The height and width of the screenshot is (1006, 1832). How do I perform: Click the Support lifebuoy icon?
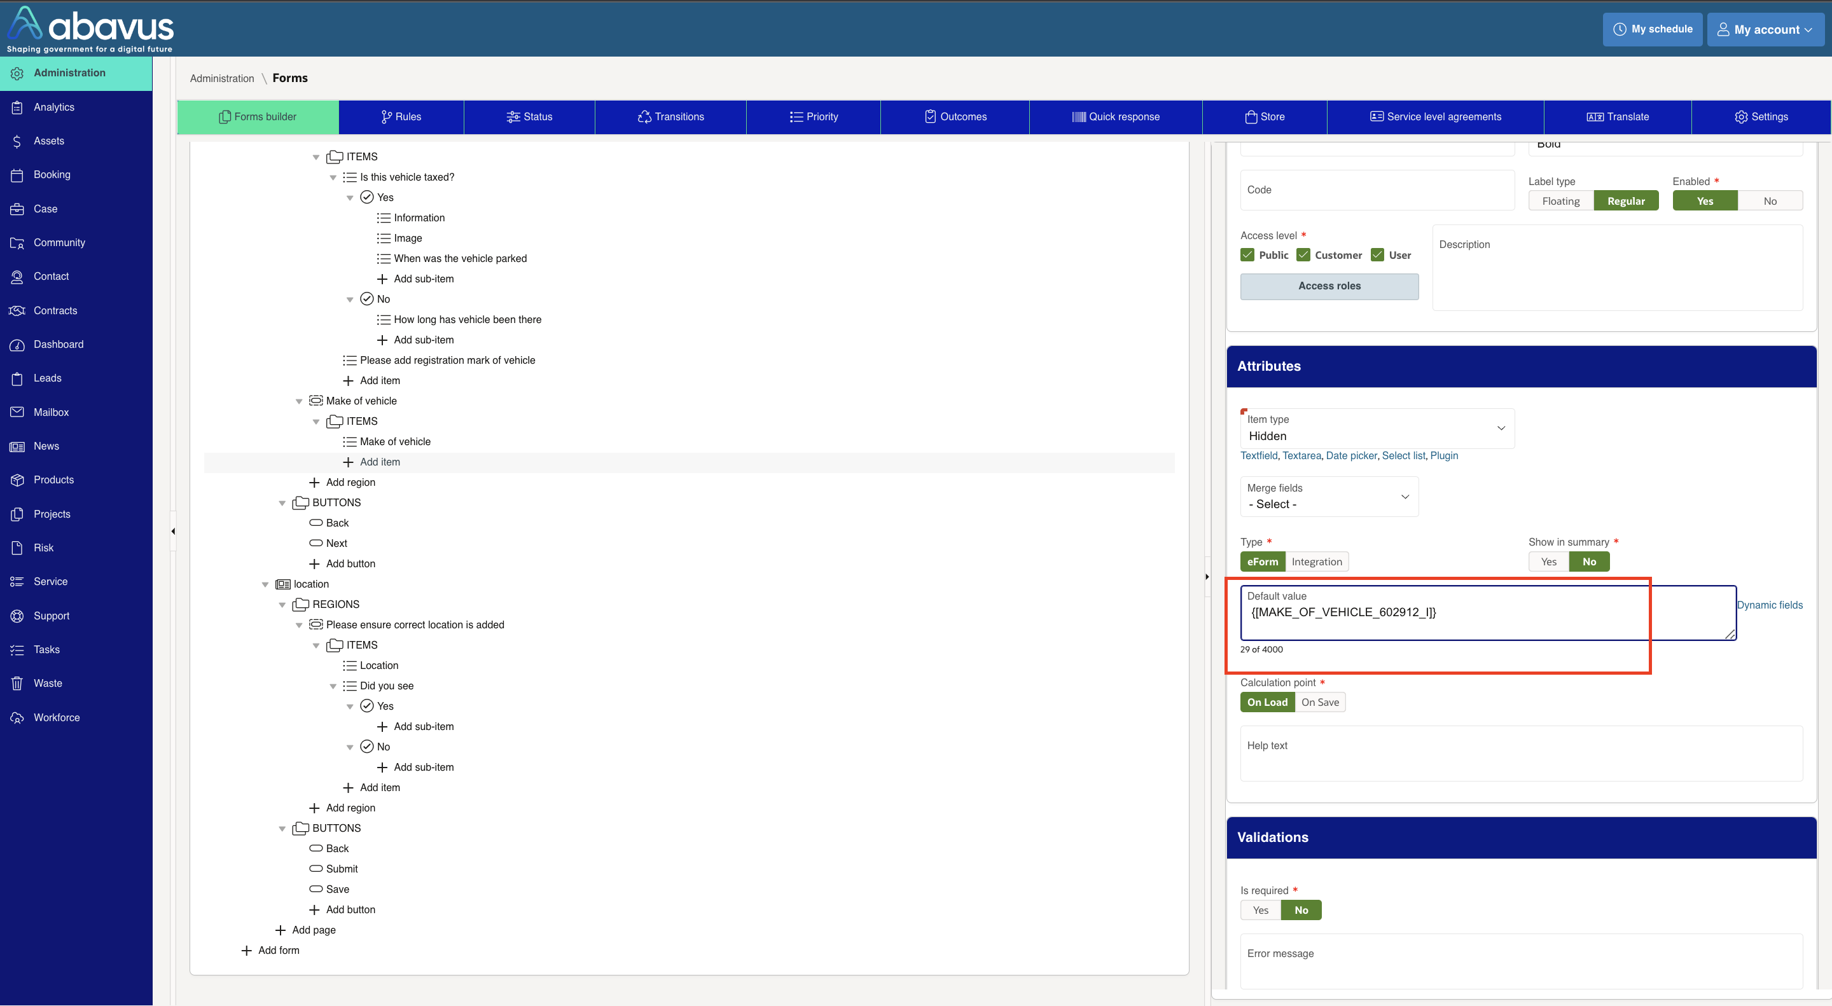pos(17,616)
